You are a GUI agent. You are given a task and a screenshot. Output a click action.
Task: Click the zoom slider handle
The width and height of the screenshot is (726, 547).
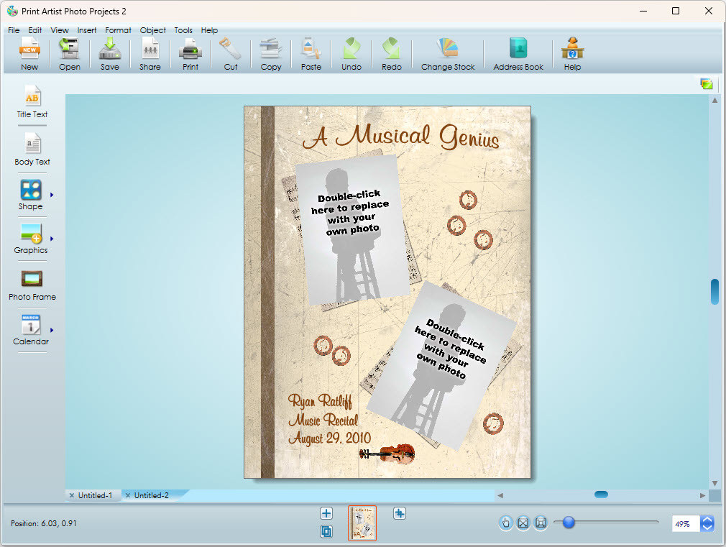tap(569, 523)
